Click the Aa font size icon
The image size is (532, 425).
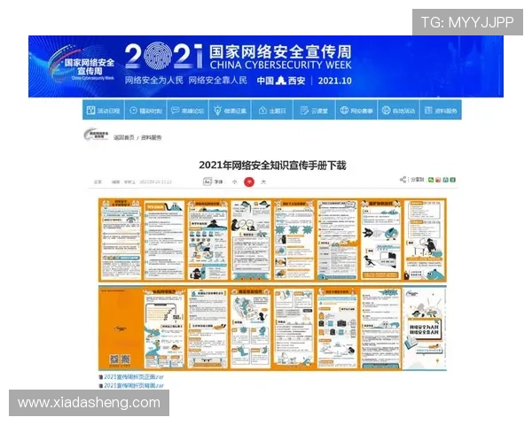[207, 182]
